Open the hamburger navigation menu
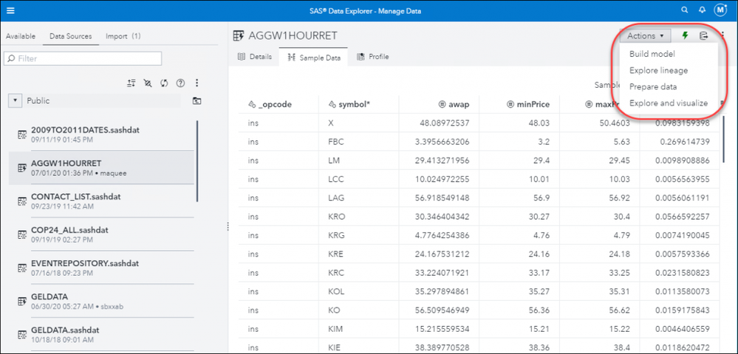The height and width of the screenshot is (354, 738). pyautogui.click(x=10, y=10)
